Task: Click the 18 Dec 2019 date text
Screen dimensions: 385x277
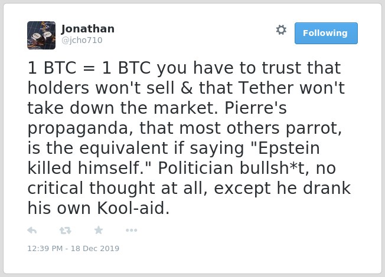Action: (x=95, y=248)
